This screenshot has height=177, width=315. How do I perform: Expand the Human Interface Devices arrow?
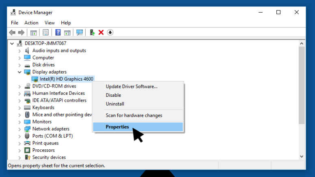(19, 94)
